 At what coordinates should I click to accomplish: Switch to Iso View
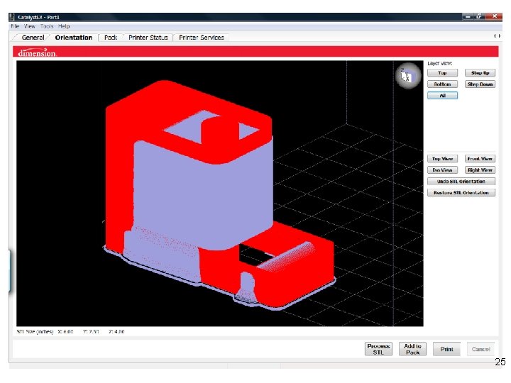click(x=442, y=170)
